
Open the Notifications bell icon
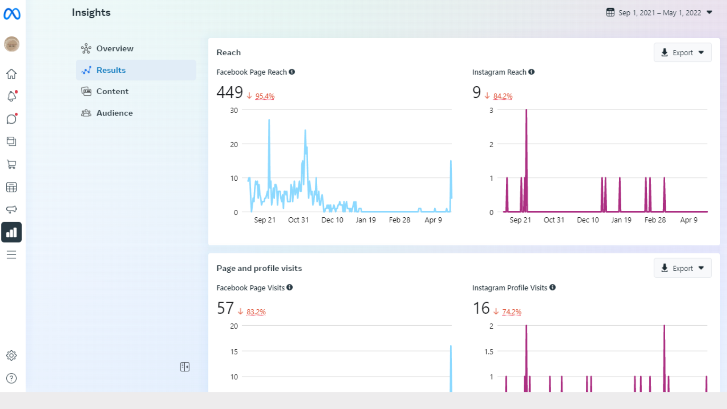[11, 96]
